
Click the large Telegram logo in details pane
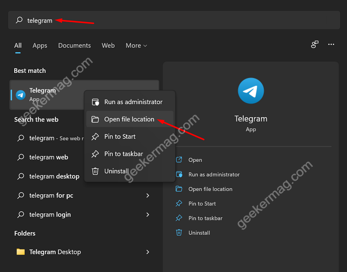(251, 91)
